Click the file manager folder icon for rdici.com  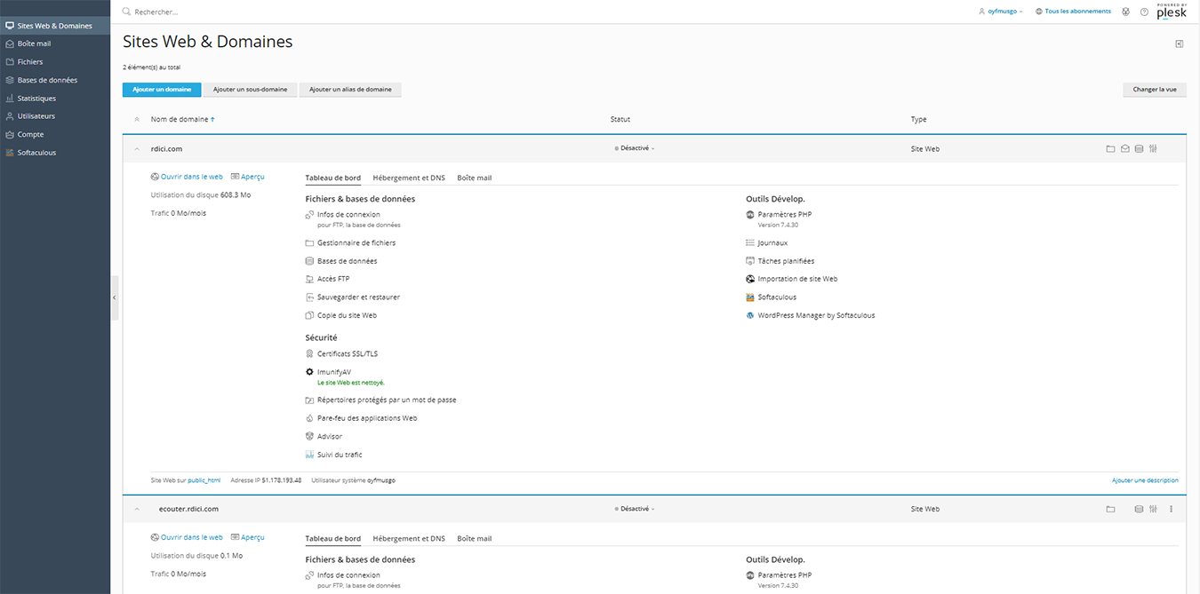[x=1110, y=149]
